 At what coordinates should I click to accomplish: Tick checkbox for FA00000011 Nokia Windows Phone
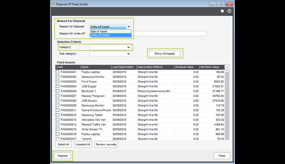(x=58, y=110)
